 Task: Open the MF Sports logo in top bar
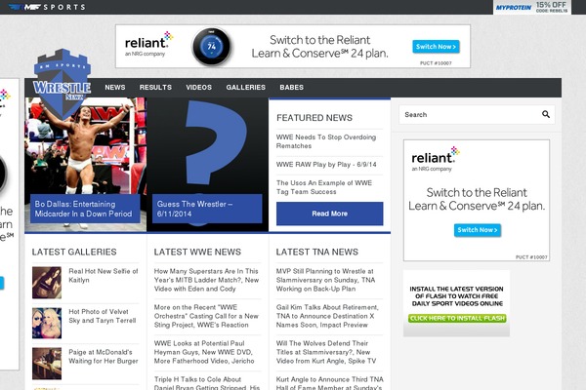47,7
